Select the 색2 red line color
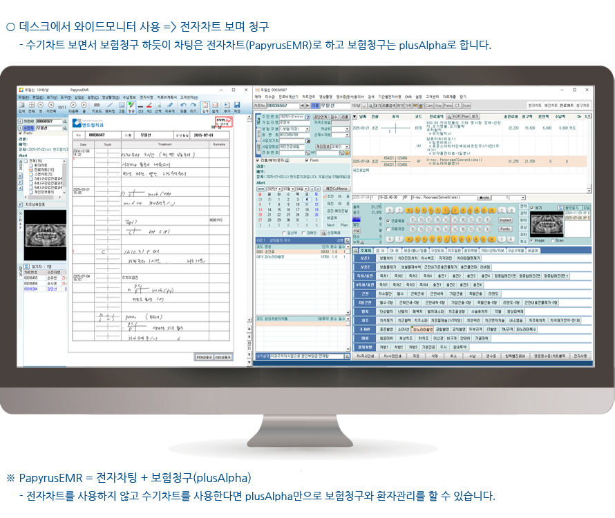Screen dimensions: 615x518 point(149,106)
